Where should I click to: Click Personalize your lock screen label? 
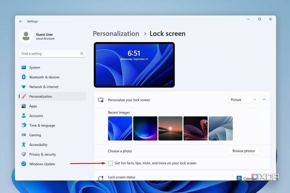129,100
